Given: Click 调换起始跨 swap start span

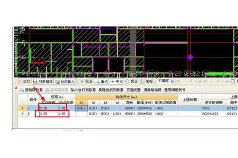Looking at the screenshot, I should pos(152,90).
